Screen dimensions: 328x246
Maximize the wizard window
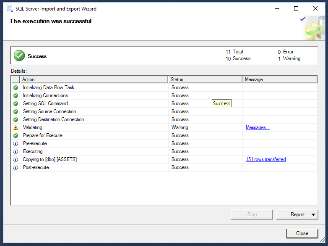click(296, 8)
